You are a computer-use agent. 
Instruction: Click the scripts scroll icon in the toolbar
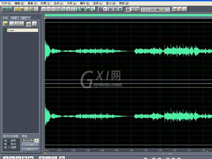click(180, 9)
